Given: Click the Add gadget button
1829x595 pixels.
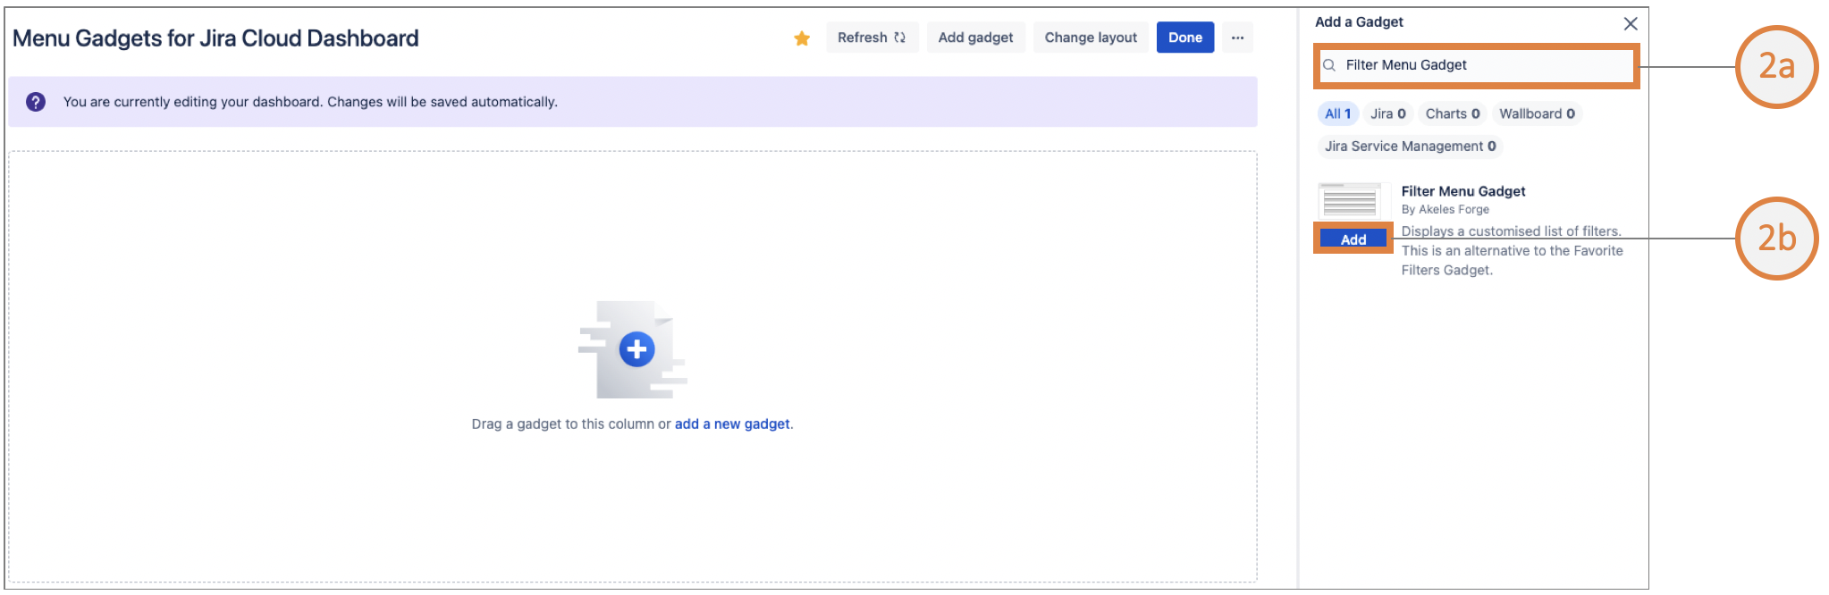Looking at the screenshot, I should coord(975,38).
